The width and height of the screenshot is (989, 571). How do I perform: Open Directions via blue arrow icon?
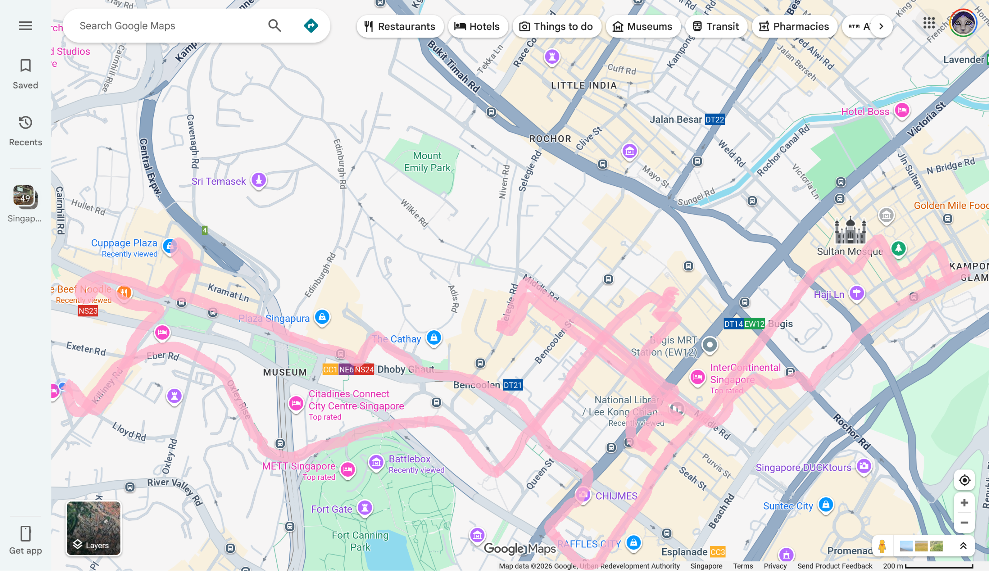(311, 26)
